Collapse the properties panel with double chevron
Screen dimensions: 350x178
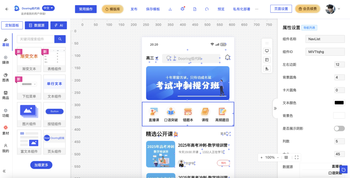pos(275,108)
